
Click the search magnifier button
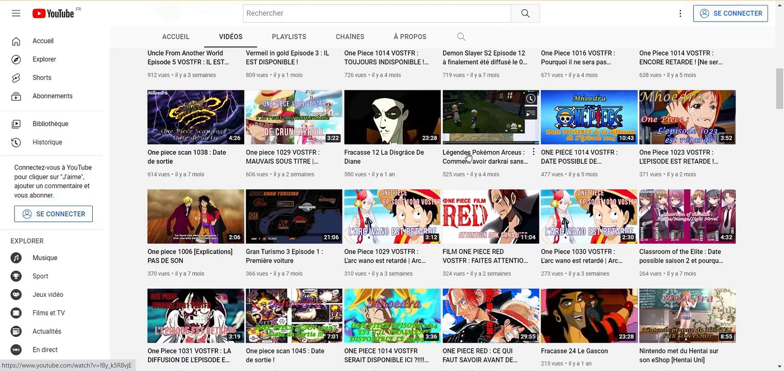point(525,13)
